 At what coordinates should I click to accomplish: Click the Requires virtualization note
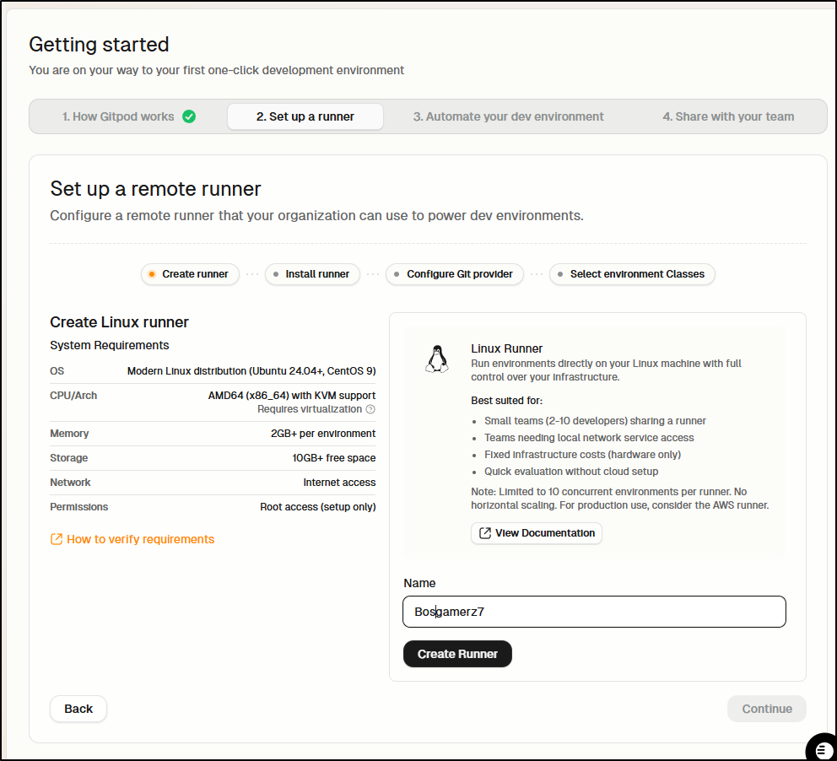310,409
